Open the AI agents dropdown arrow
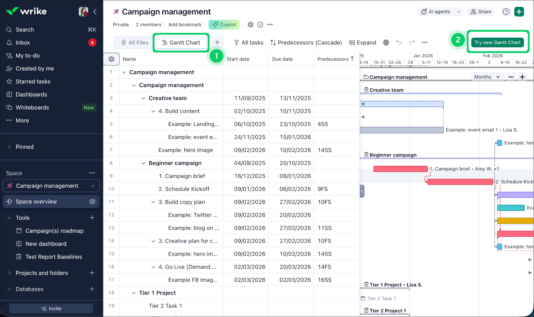Screen dimensions: 534x317 [x=459, y=12]
